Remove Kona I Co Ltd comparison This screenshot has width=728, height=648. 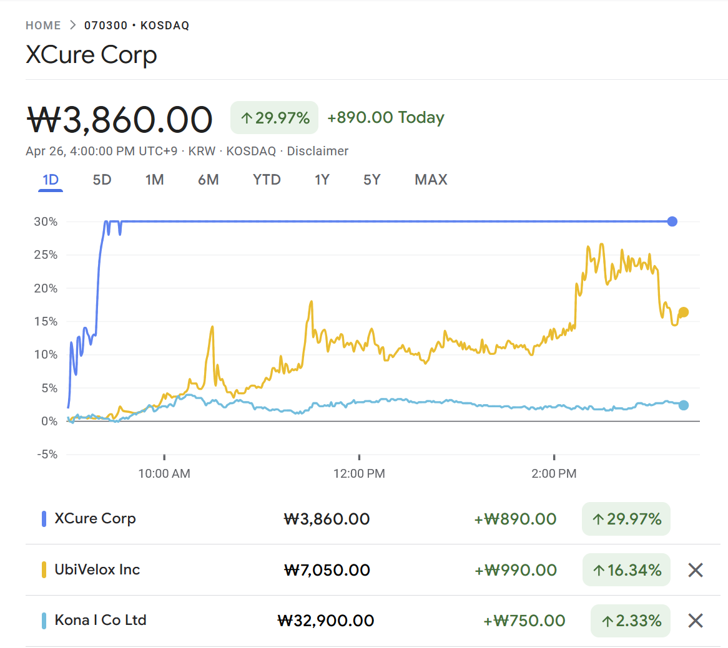point(695,621)
